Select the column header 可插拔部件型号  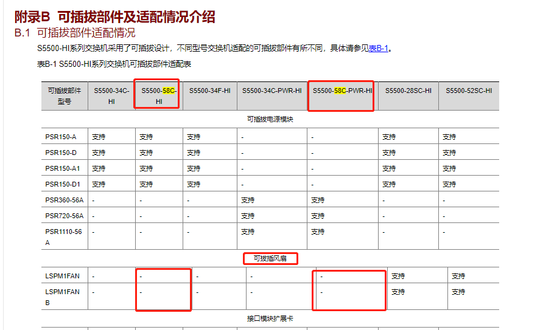[65, 96]
